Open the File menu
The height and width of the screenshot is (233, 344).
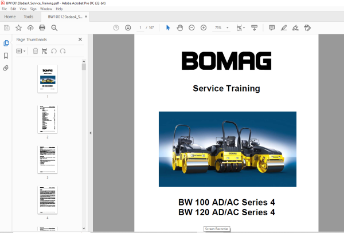click(x=5, y=9)
